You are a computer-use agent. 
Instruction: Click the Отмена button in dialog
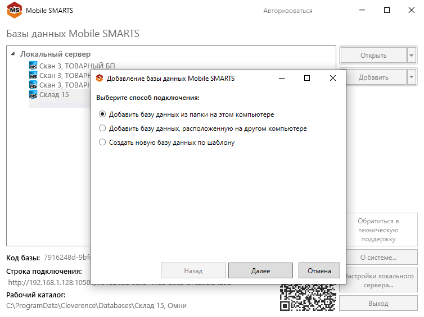[x=319, y=270]
